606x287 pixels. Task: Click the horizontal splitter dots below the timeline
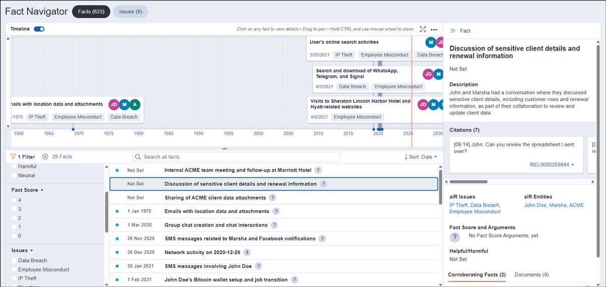click(224, 149)
